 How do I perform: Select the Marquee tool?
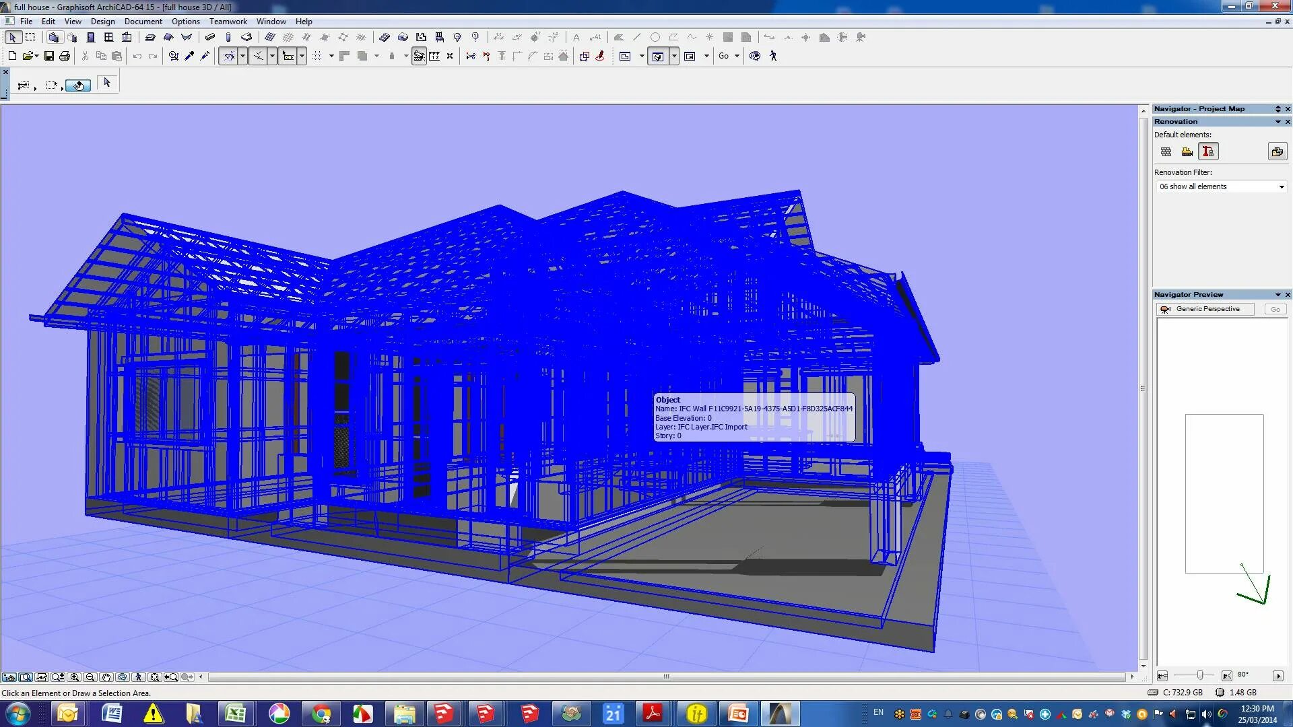coord(30,38)
